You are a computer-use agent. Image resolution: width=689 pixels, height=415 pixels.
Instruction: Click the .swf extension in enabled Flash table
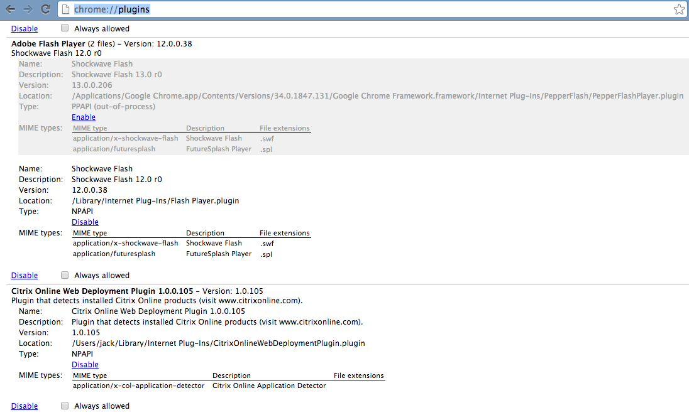[267, 244]
